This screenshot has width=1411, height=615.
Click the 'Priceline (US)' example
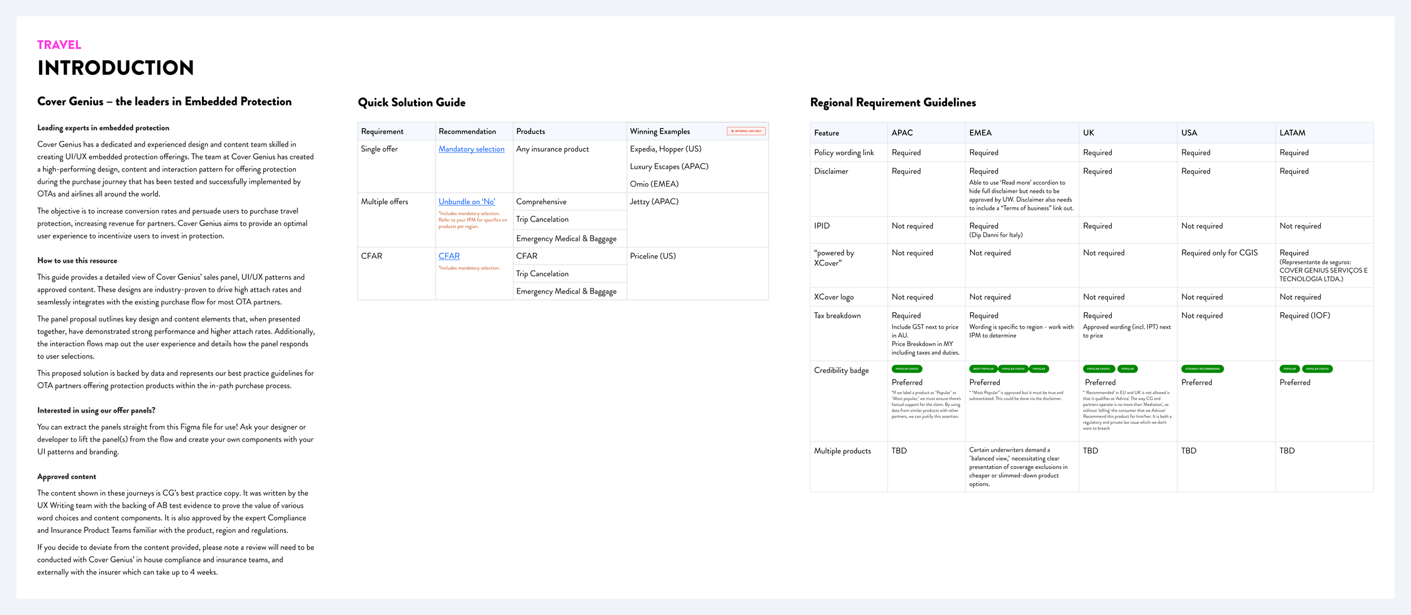(x=652, y=256)
